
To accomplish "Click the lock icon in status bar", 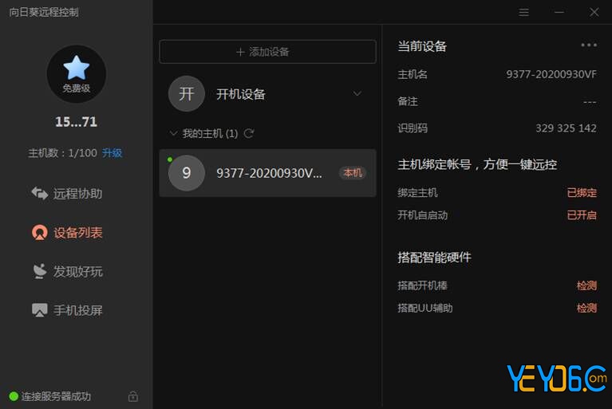I will [x=132, y=396].
